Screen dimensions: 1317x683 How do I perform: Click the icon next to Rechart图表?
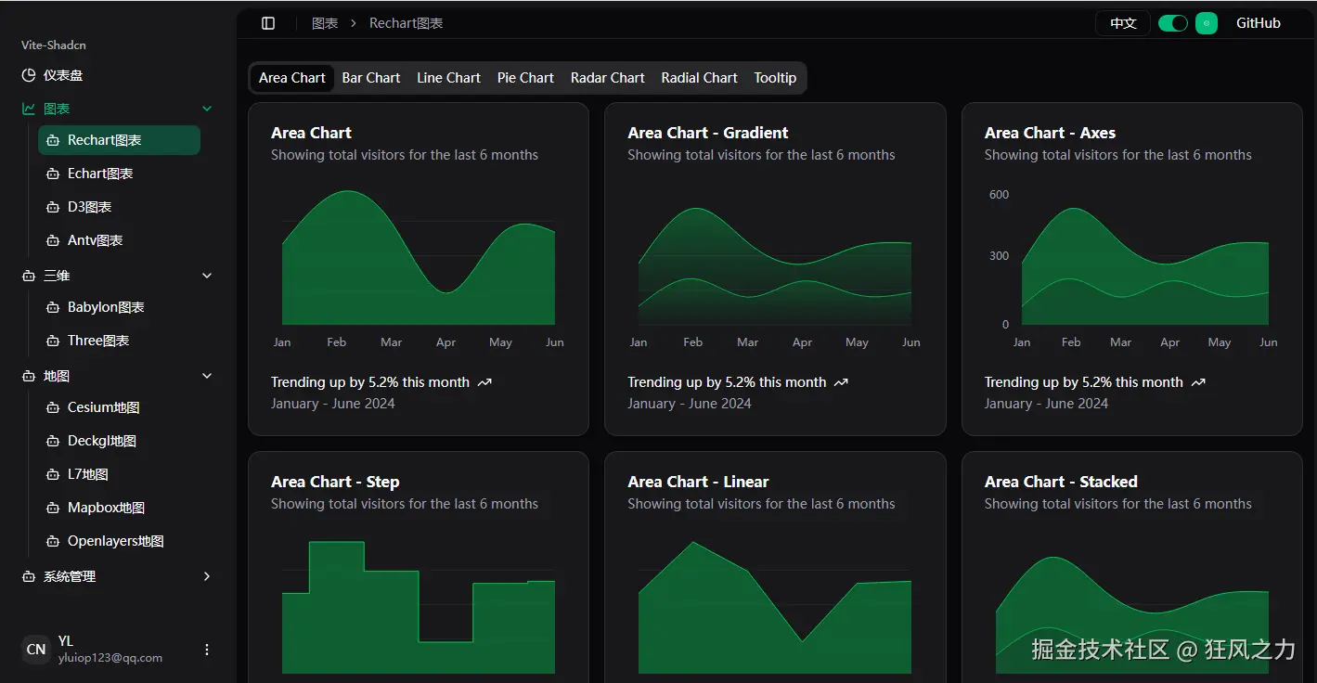point(53,140)
